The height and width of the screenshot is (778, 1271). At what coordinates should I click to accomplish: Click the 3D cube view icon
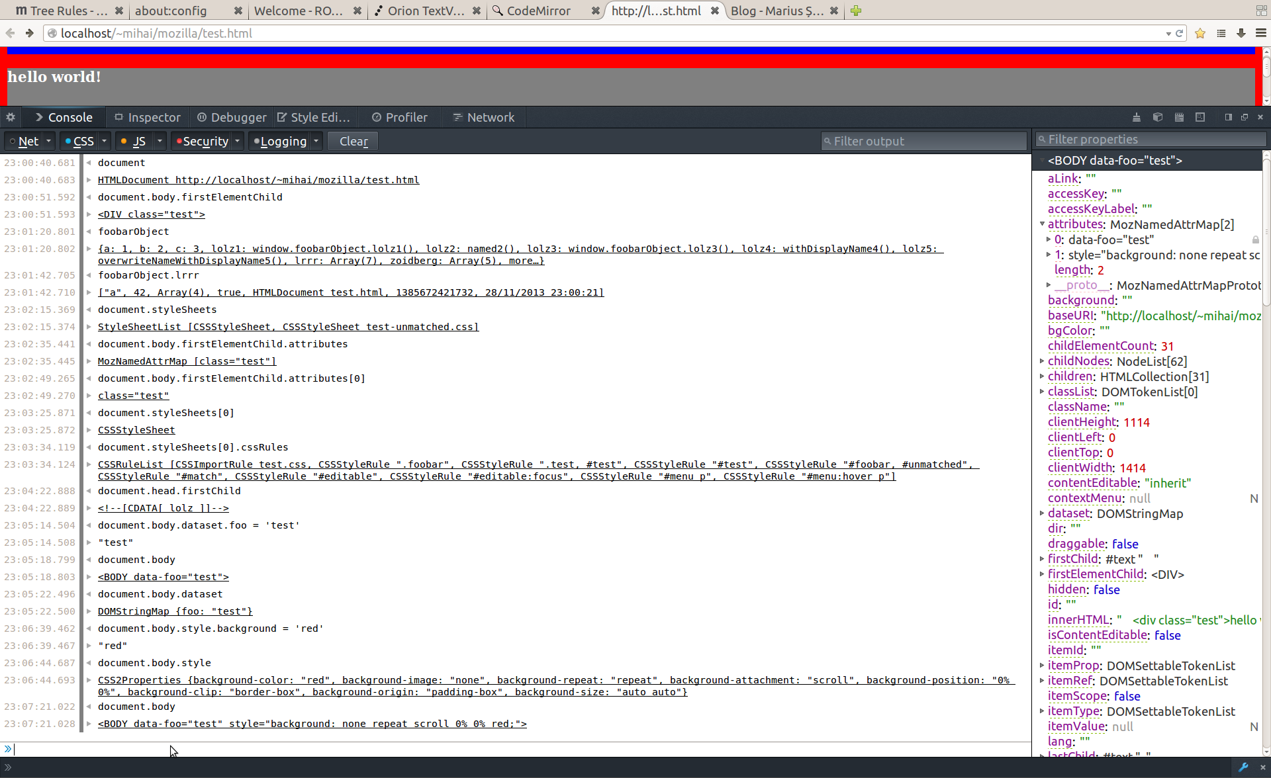(x=1158, y=117)
